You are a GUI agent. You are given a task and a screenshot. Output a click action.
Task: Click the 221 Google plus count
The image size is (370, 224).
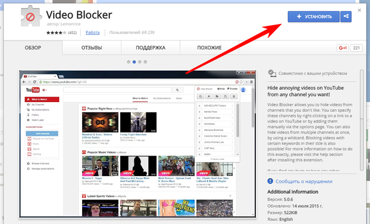click(x=356, y=48)
